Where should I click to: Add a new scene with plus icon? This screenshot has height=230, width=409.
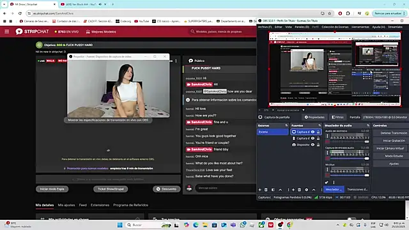coord(260,190)
